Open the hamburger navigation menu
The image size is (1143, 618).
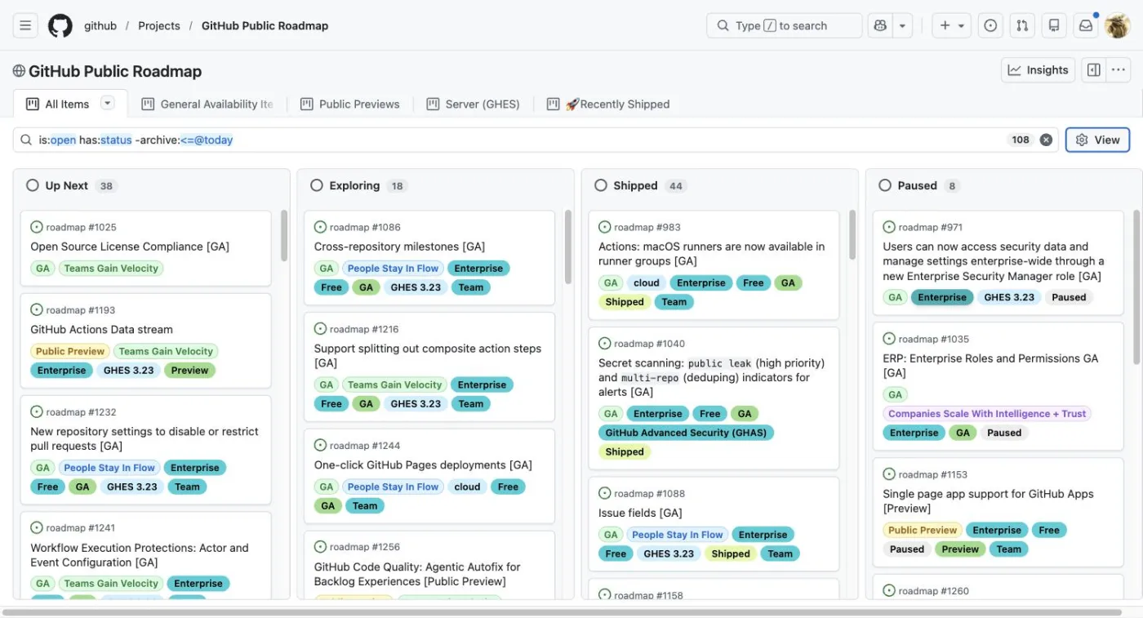[25, 25]
